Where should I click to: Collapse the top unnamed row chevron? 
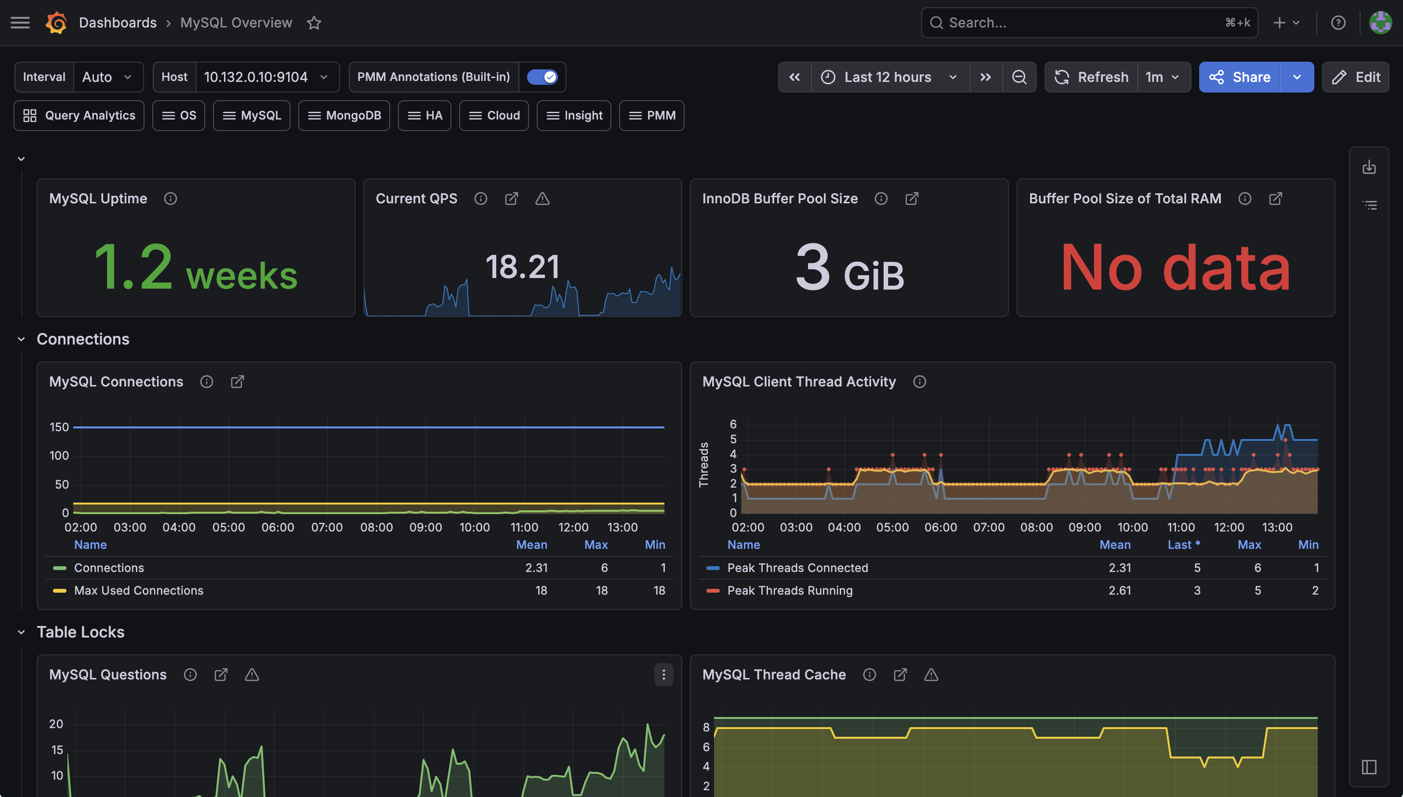[x=21, y=159]
